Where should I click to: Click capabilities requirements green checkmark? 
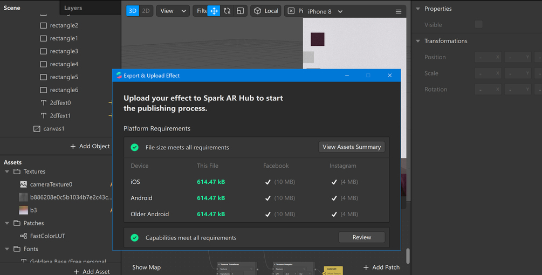134,238
